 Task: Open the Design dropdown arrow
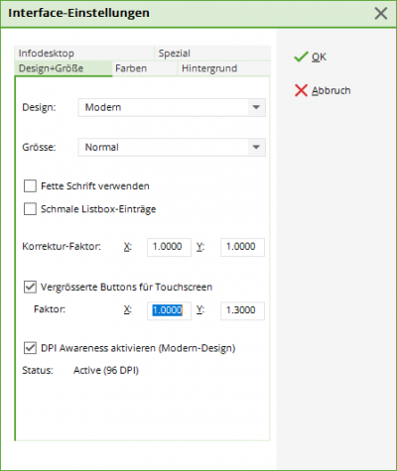pyautogui.click(x=256, y=107)
